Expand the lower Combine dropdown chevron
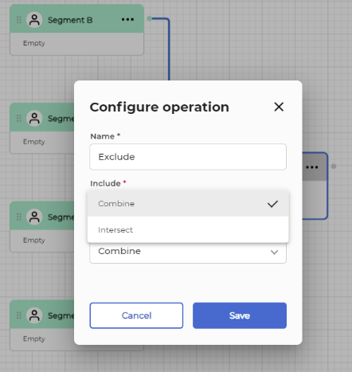 click(x=274, y=252)
